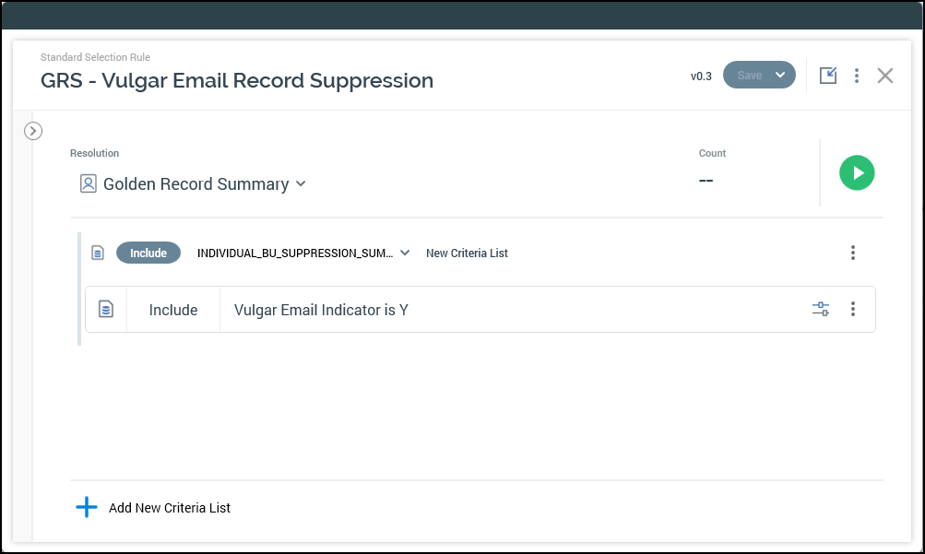Click the person icon beside Golden Record Summary

[89, 184]
